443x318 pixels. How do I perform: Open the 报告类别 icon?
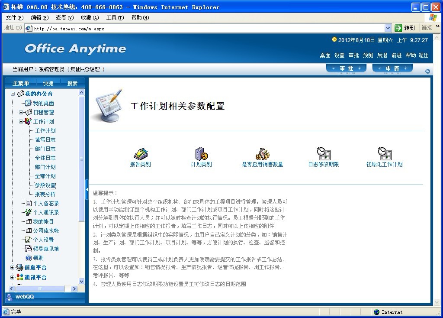click(141, 154)
